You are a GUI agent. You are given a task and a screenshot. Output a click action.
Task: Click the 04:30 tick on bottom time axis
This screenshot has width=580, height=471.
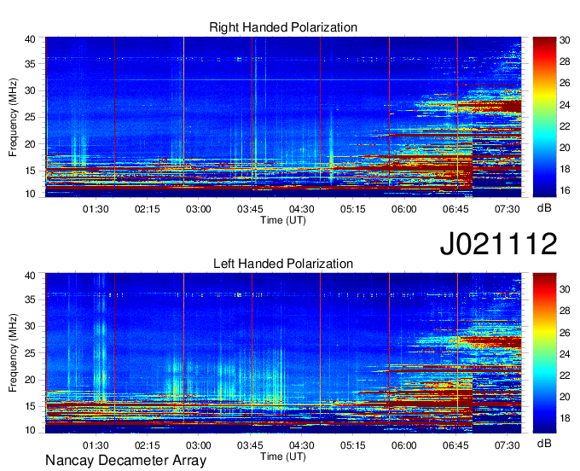(x=301, y=445)
